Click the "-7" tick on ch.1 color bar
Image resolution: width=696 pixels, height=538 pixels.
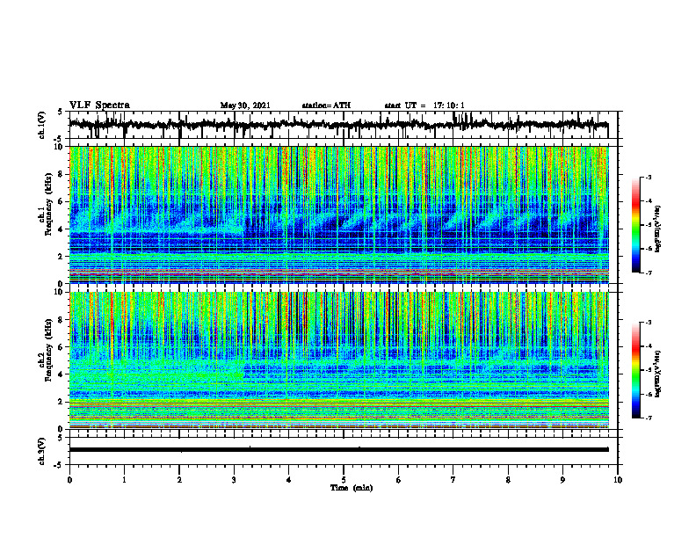649,273
